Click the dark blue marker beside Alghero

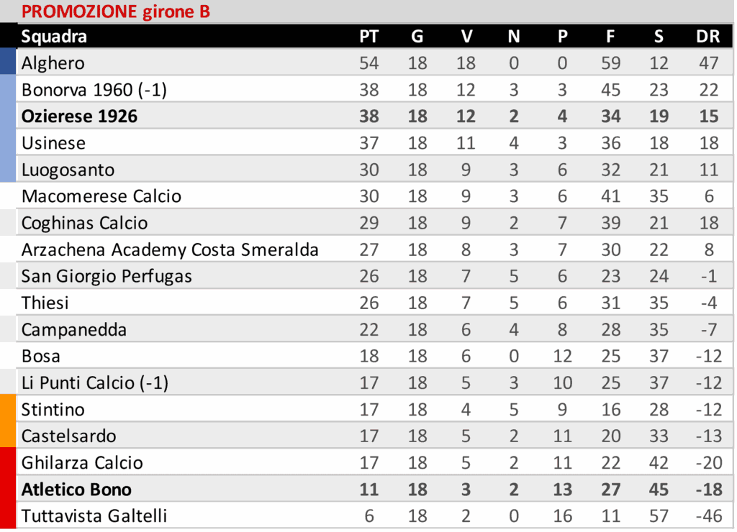[x=8, y=63]
